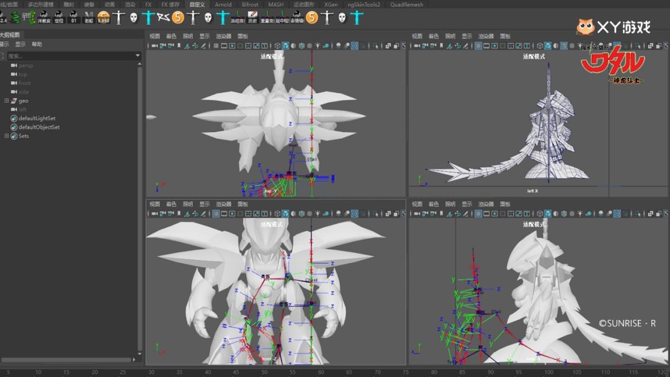Image resolution: width=670 pixels, height=377 pixels.
Task: Click the 5.550 orange shelf icon
Action: (104, 17)
